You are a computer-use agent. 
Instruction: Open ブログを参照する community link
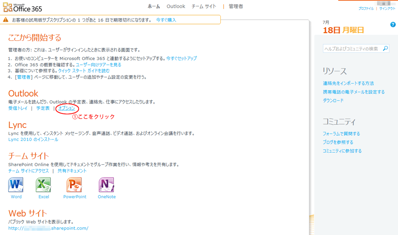pyautogui.click(x=338, y=142)
